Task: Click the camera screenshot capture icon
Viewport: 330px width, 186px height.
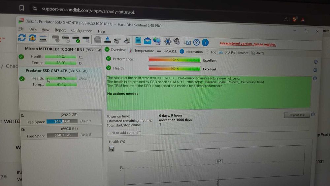Action: 188,42
